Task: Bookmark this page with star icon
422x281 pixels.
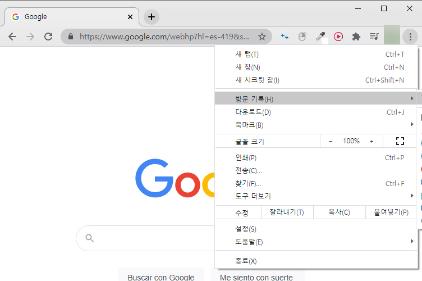Action: click(262, 37)
